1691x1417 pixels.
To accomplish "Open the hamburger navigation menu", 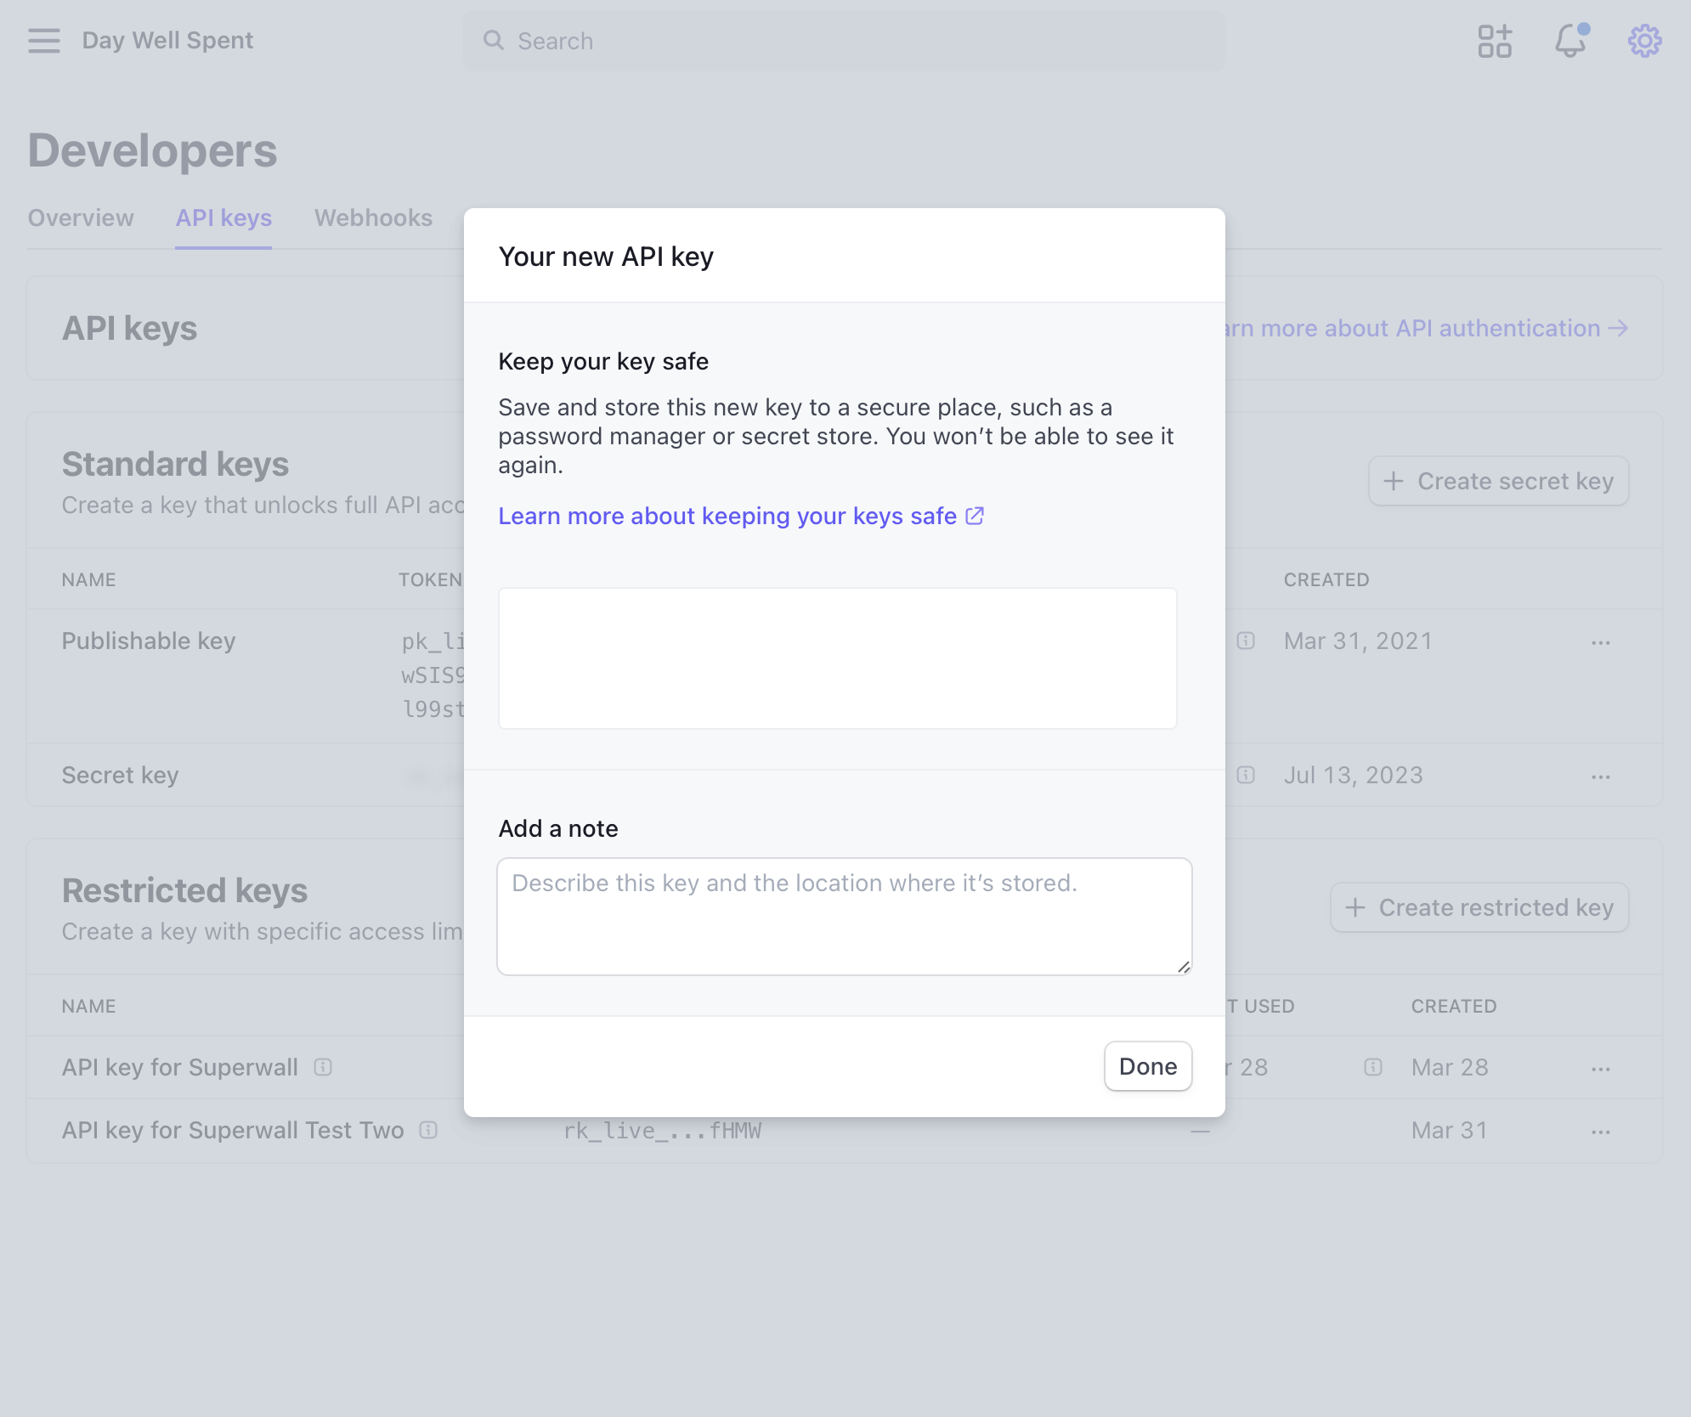I will pos(44,41).
